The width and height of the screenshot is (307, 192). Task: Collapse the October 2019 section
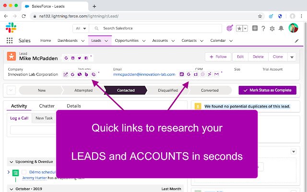(12, 189)
